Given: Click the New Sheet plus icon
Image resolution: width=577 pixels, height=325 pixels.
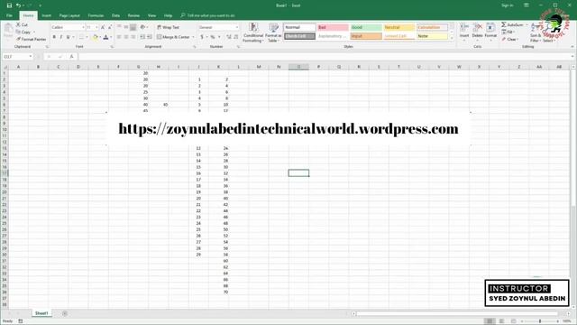Looking at the screenshot, I should coord(65,313).
